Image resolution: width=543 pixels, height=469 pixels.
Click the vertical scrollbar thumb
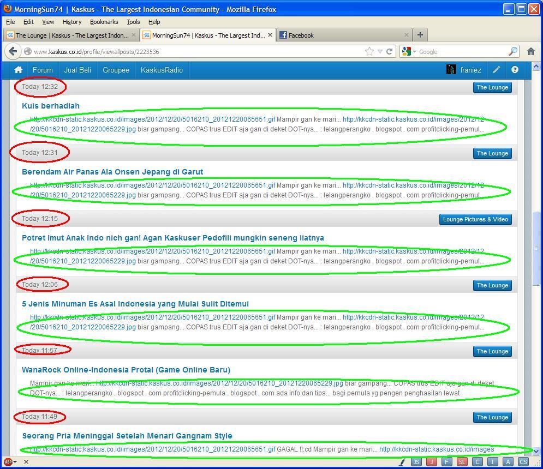pos(536,249)
